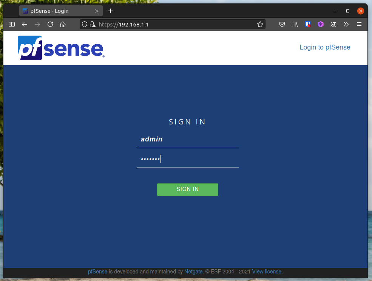The width and height of the screenshot is (372, 281).
Task: Click the pfSense logo
Action: tap(61, 48)
